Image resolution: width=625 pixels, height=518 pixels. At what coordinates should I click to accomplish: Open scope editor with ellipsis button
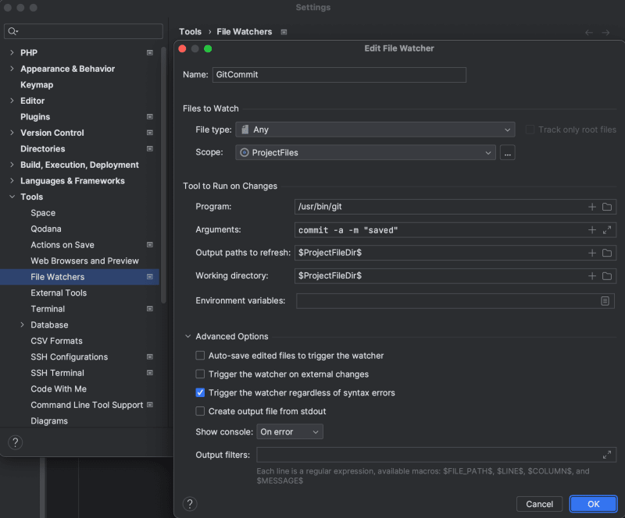coord(507,152)
